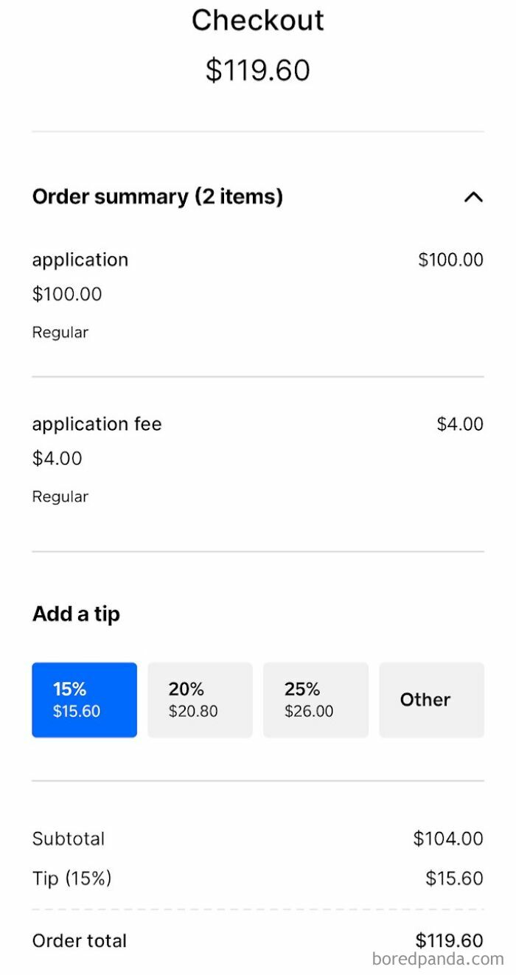Click the Tip (15%) row

(71, 878)
